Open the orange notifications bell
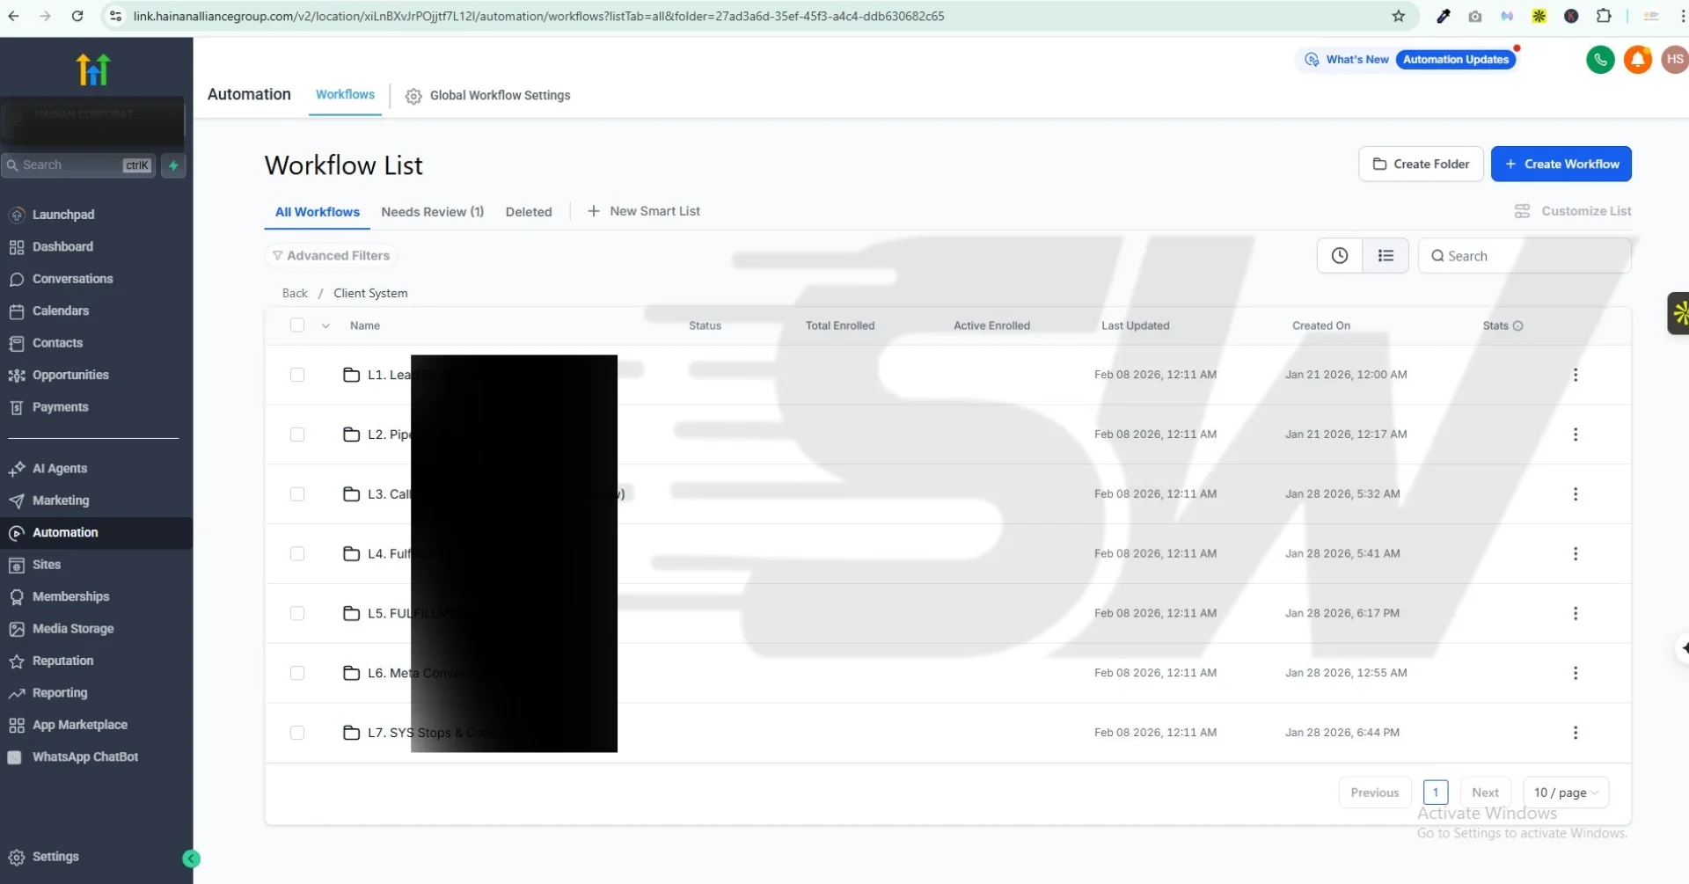1689x884 pixels. tap(1637, 60)
